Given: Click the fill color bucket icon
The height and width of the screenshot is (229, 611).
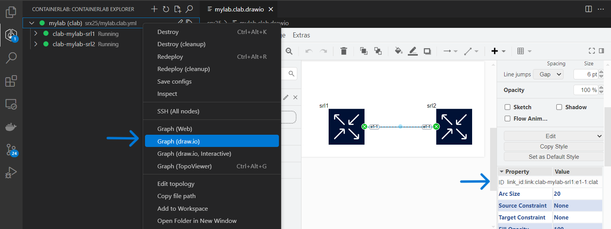Looking at the screenshot, I should click(398, 51).
